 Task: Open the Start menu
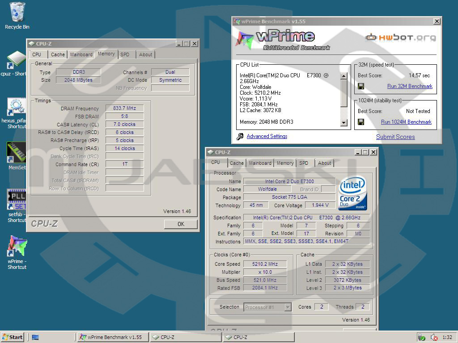[x=12, y=337]
